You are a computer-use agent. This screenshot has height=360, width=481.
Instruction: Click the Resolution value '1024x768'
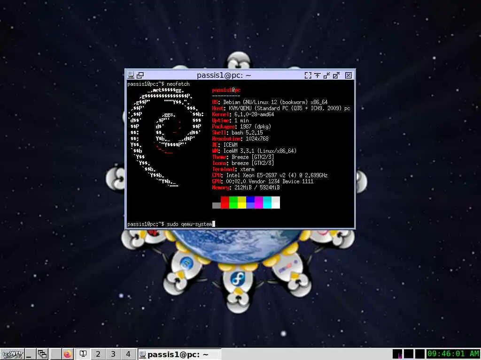[x=257, y=139]
